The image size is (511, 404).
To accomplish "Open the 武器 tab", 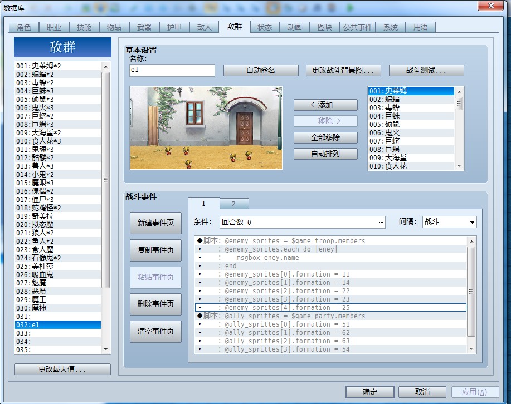I will (x=144, y=27).
